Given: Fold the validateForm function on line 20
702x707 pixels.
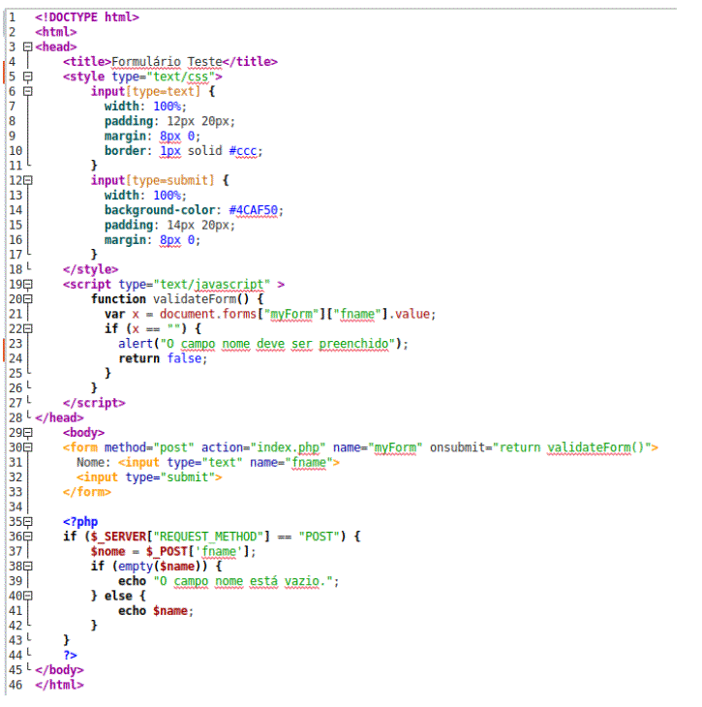Looking at the screenshot, I should coord(27,299).
